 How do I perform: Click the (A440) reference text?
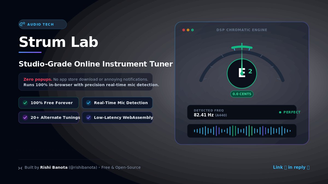[x=221, y=115]
